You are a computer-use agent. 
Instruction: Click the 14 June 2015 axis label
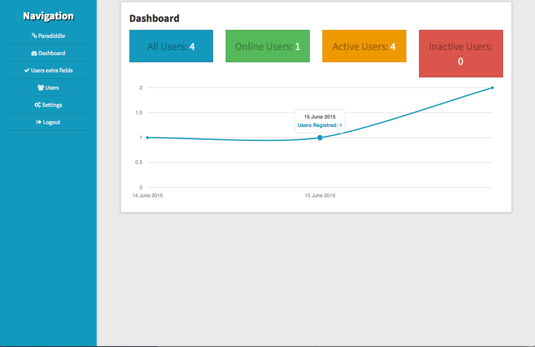point(148,196)
